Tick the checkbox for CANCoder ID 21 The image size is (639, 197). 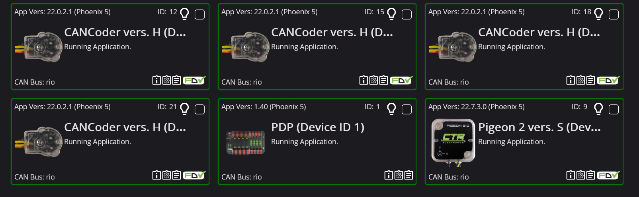199,110
